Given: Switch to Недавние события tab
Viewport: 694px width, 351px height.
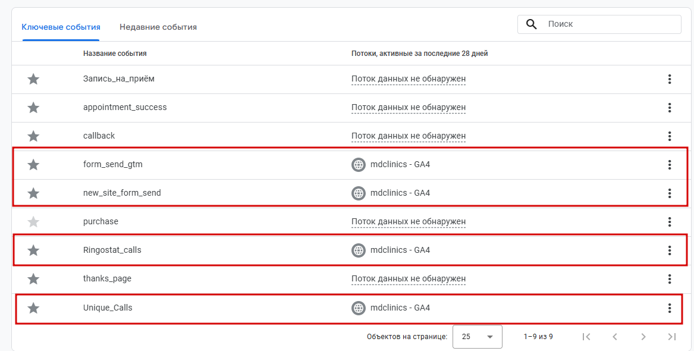Looking at the screenshot, I should point(158,27).
